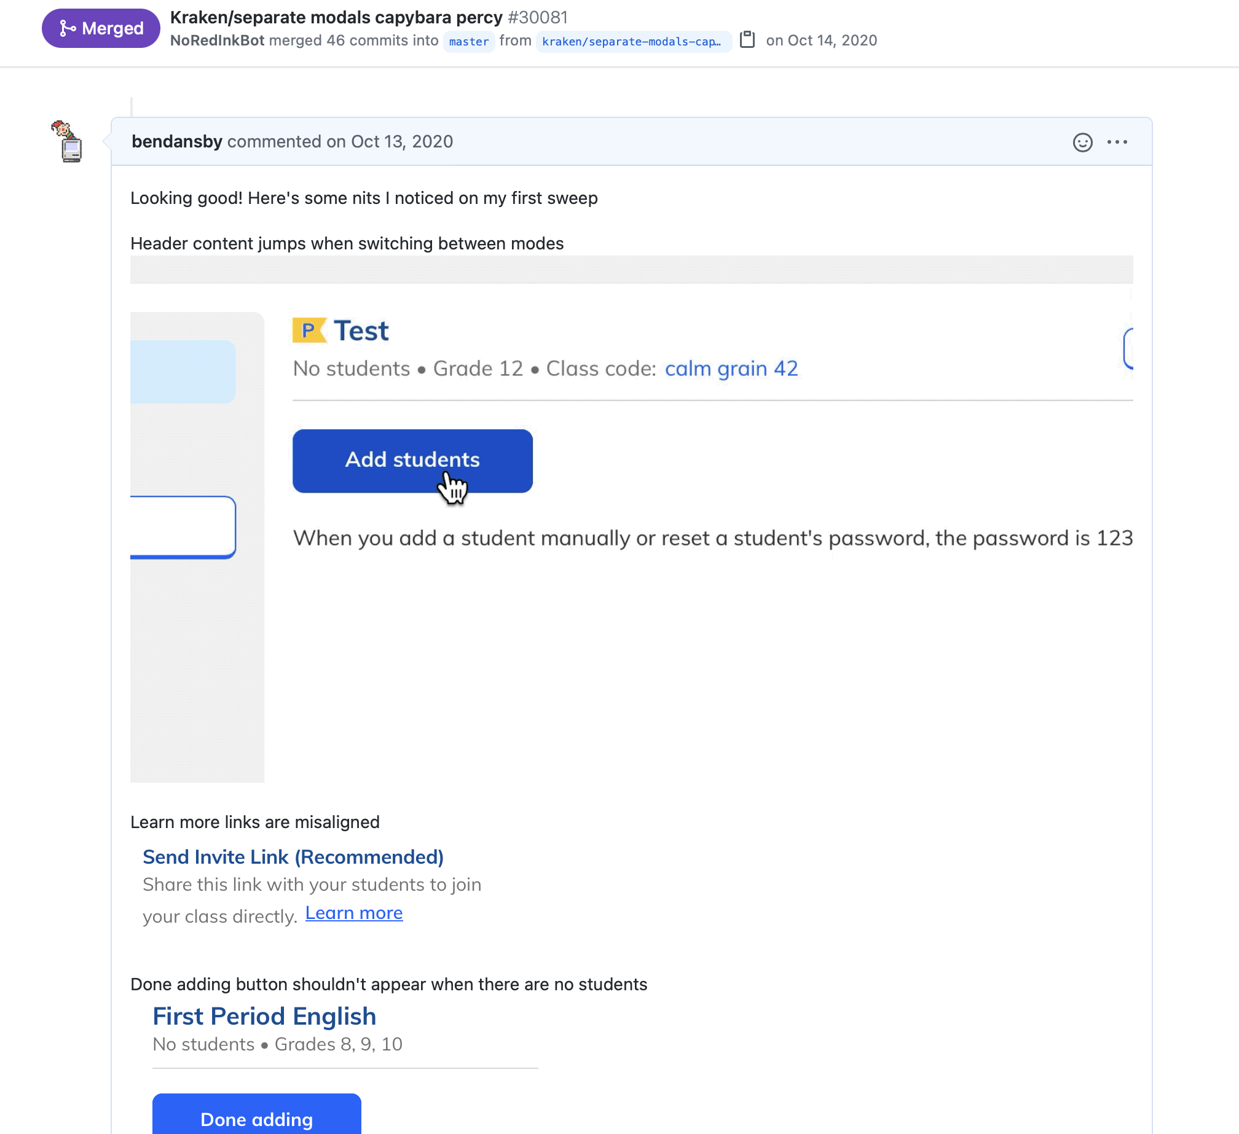This screenshot has height=1134, width=1239.
Task: Open the kraken/separate-modals-cap branch link
Action: point(632,41)
